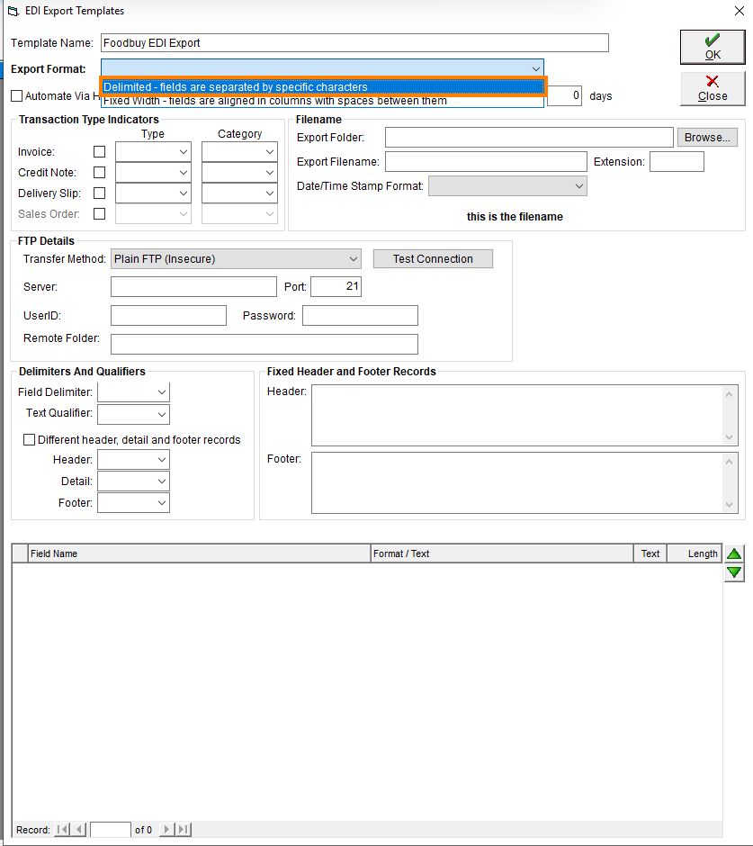Click the green move-up arrow icon

tap(733, 553)
